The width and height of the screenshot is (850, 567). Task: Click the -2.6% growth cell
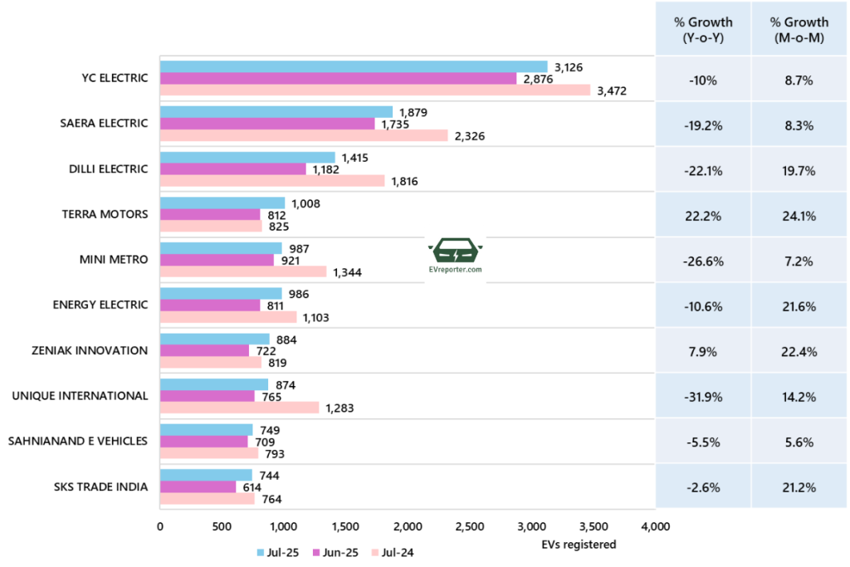click(x=703, y=488)
